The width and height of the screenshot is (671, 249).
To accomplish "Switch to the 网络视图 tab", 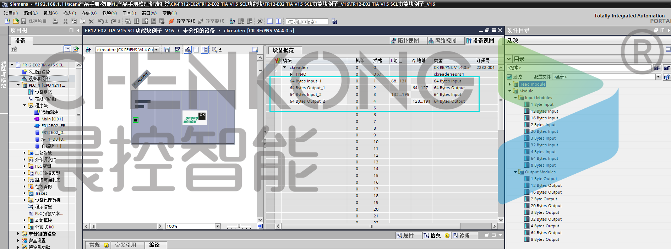I will point(442,41).
